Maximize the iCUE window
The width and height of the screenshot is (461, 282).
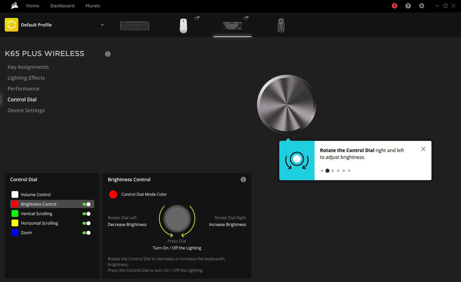pos(445,6)
